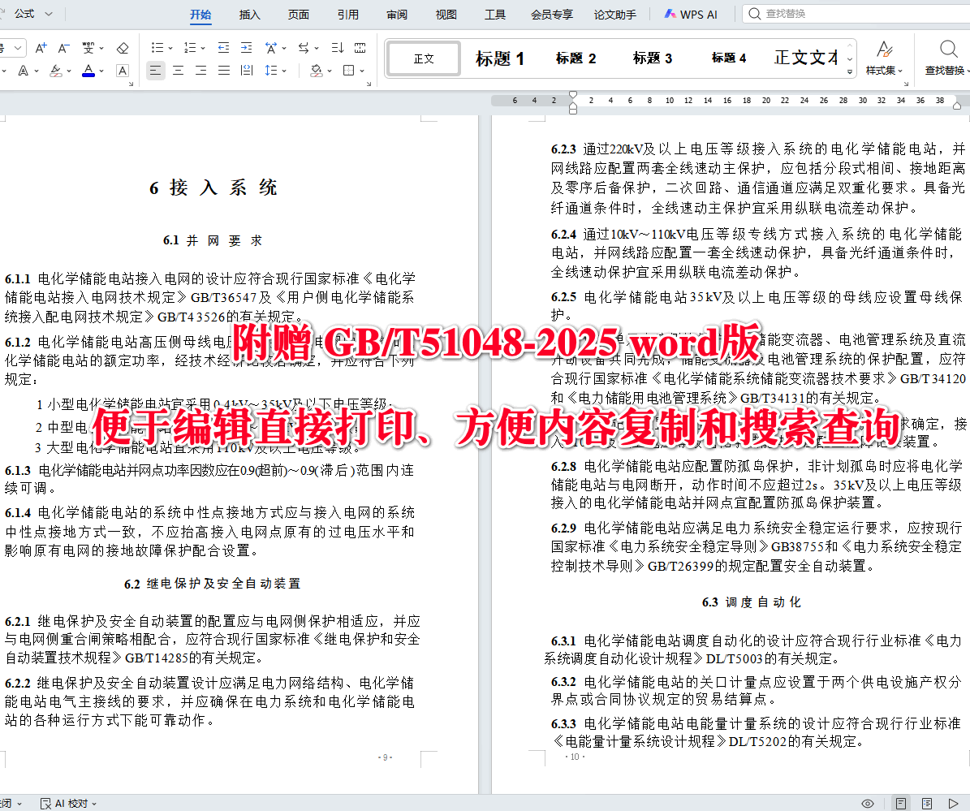Expand bullet list dropdown arrow
This screenshot has height=811, width=970.
pyautogui.click(x=170, y=48)
